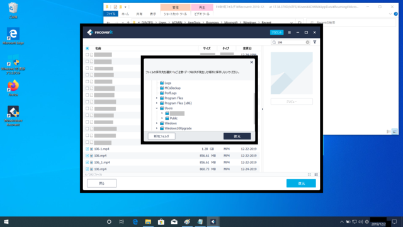Sort file list by サイズ column header
The image size is (403, 227).
[207, 49]
